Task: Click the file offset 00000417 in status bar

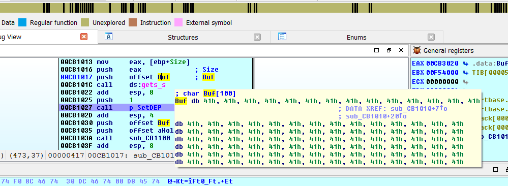Action: tap(67, 156)
